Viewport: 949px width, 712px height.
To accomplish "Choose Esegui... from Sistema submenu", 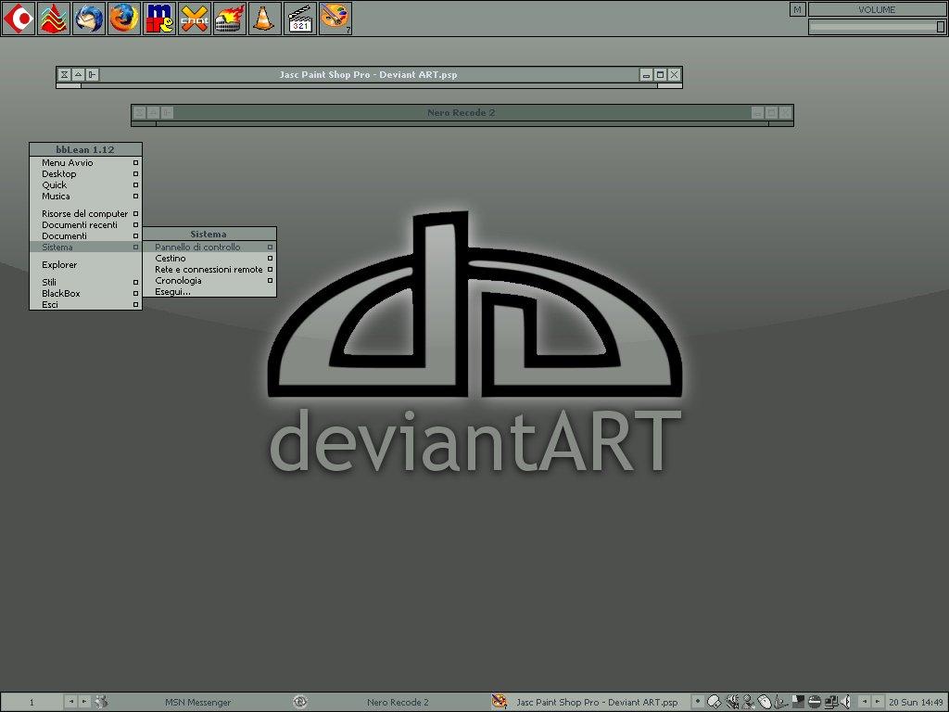I will (x=209, y=292).
